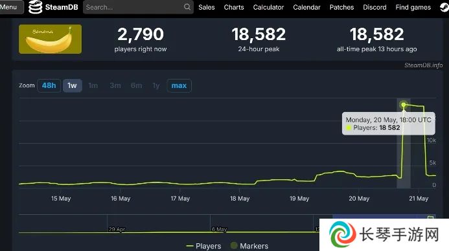Open the Calculator page
This screenshot has height=251, width=449.
click(x=268, y=7)
